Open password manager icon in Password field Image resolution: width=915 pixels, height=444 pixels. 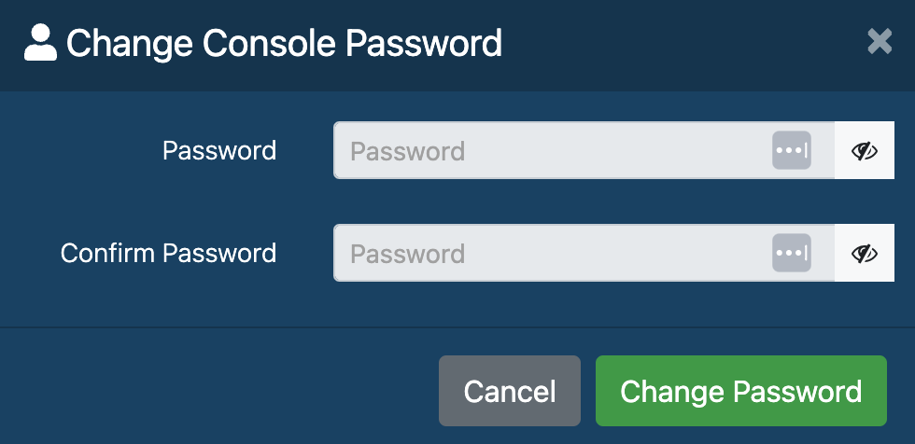792,150
